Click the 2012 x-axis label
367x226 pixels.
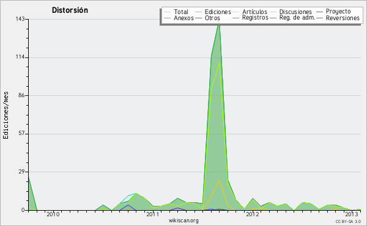[252, 214]
